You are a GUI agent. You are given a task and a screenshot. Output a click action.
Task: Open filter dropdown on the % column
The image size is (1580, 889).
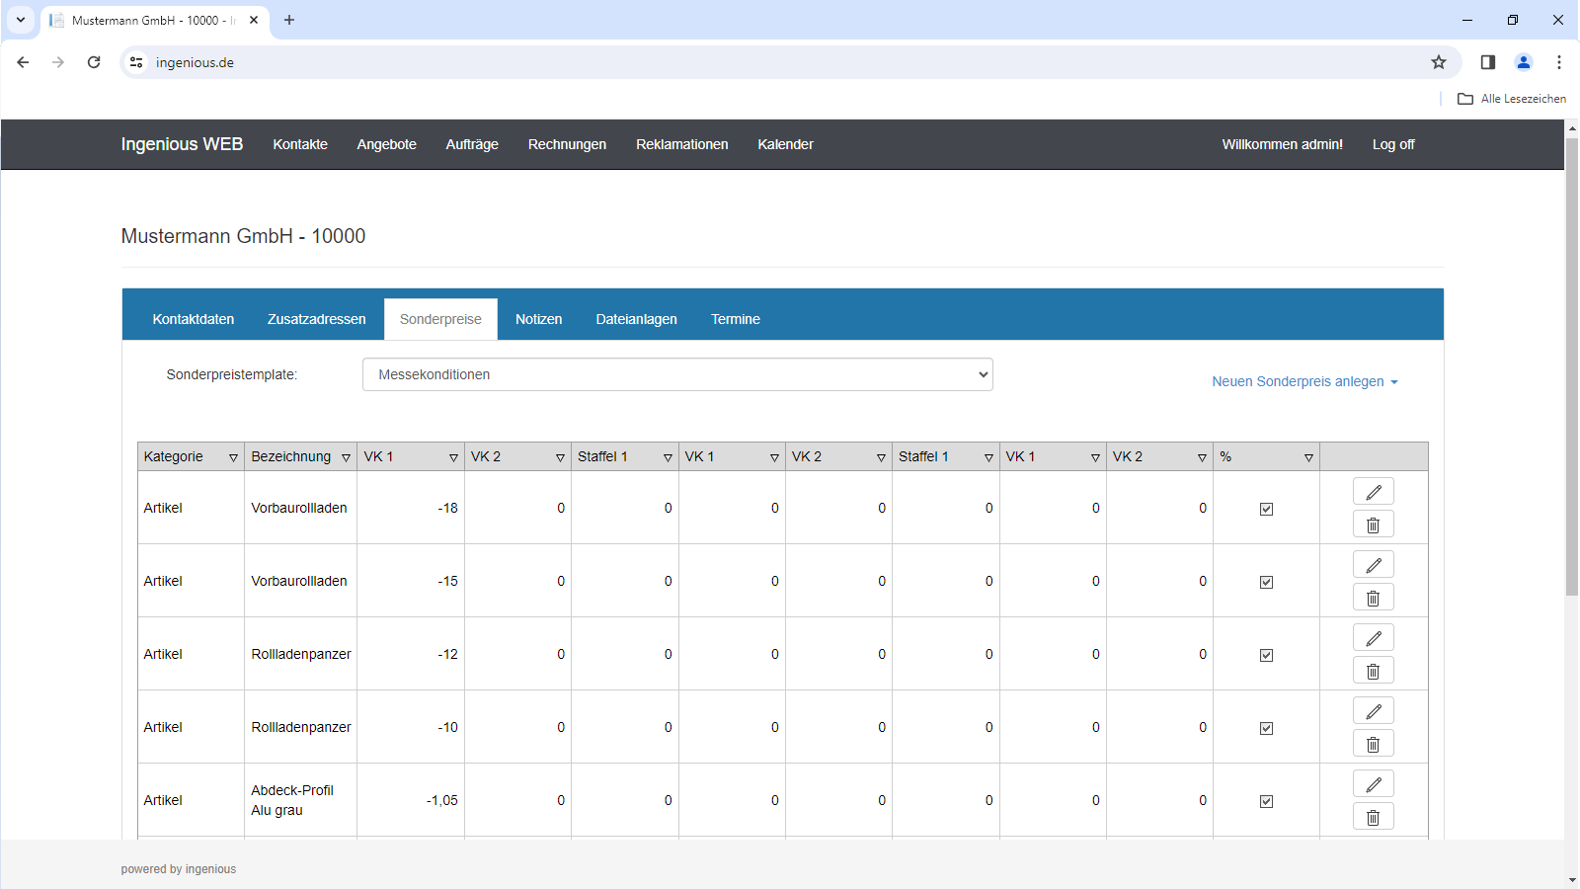point(1308,457)
